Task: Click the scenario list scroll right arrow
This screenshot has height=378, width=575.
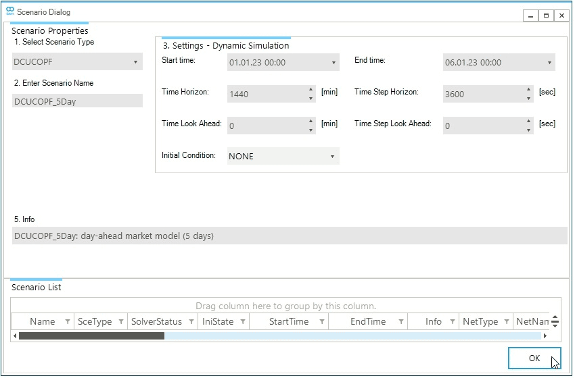Action: point(546,335)
